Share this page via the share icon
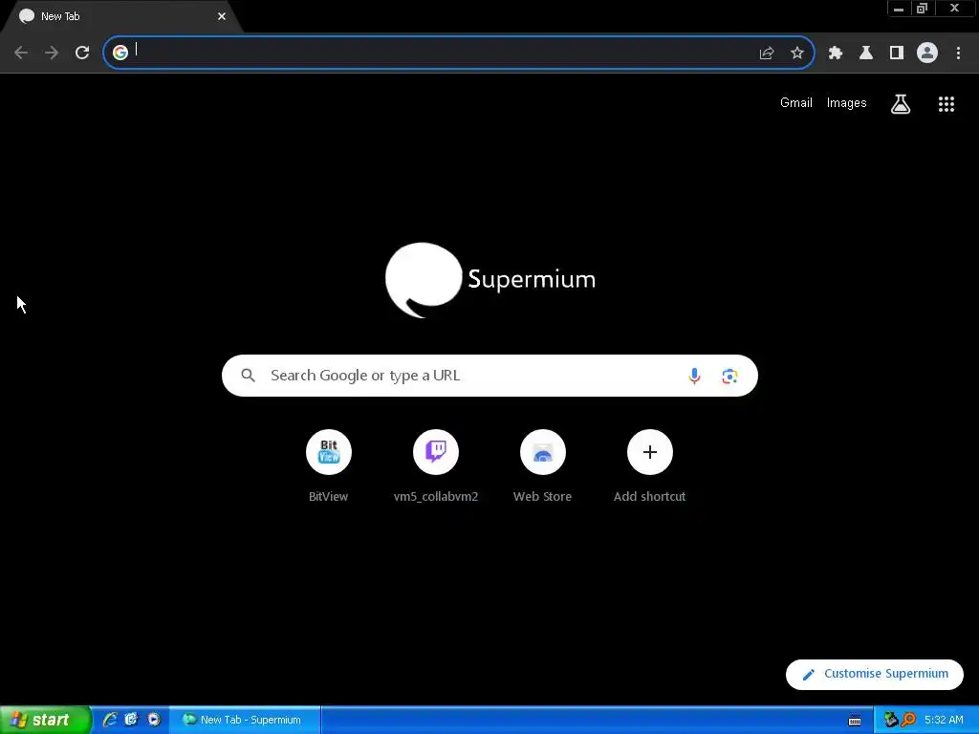 click(767, 54)
